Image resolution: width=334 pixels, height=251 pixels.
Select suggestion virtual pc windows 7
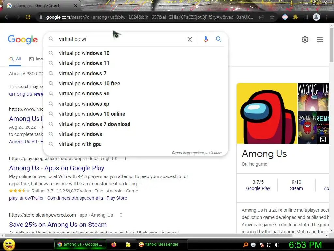click(136, 74)
